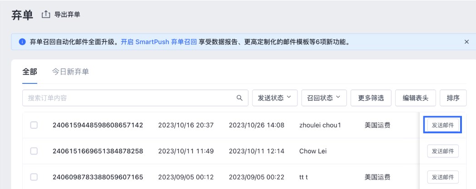Click the 编辑表头 button
Viewport: 476px width, 189px height.
click(416, 97)
